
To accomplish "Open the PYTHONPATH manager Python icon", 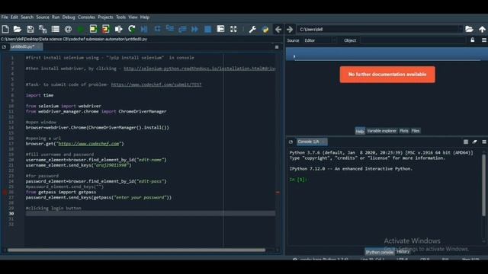I will pyautogui.click(x=265, y=29).
